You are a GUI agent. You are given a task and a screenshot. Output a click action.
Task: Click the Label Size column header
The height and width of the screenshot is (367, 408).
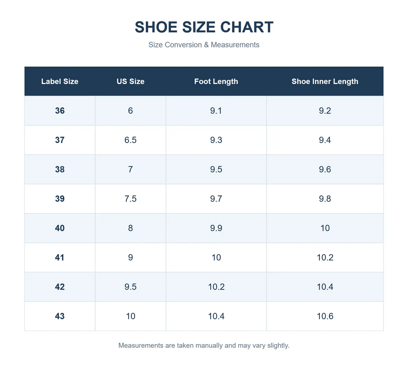coord(60,81)
